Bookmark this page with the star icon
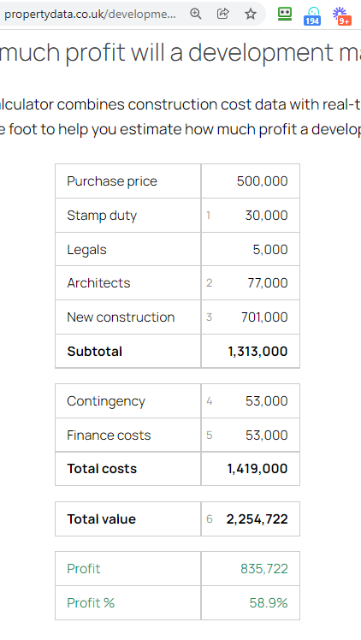This screenshot has width=361, height=640. click(251, 14)
